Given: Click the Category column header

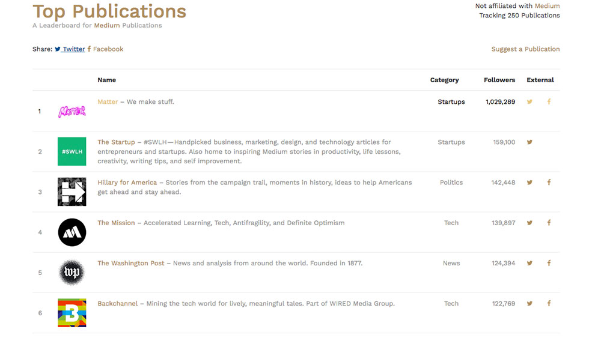Looking at the screenshot, I should 444,80.
